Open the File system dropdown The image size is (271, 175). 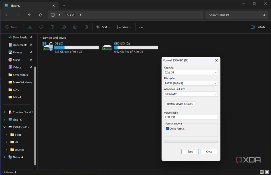[191, 83]
